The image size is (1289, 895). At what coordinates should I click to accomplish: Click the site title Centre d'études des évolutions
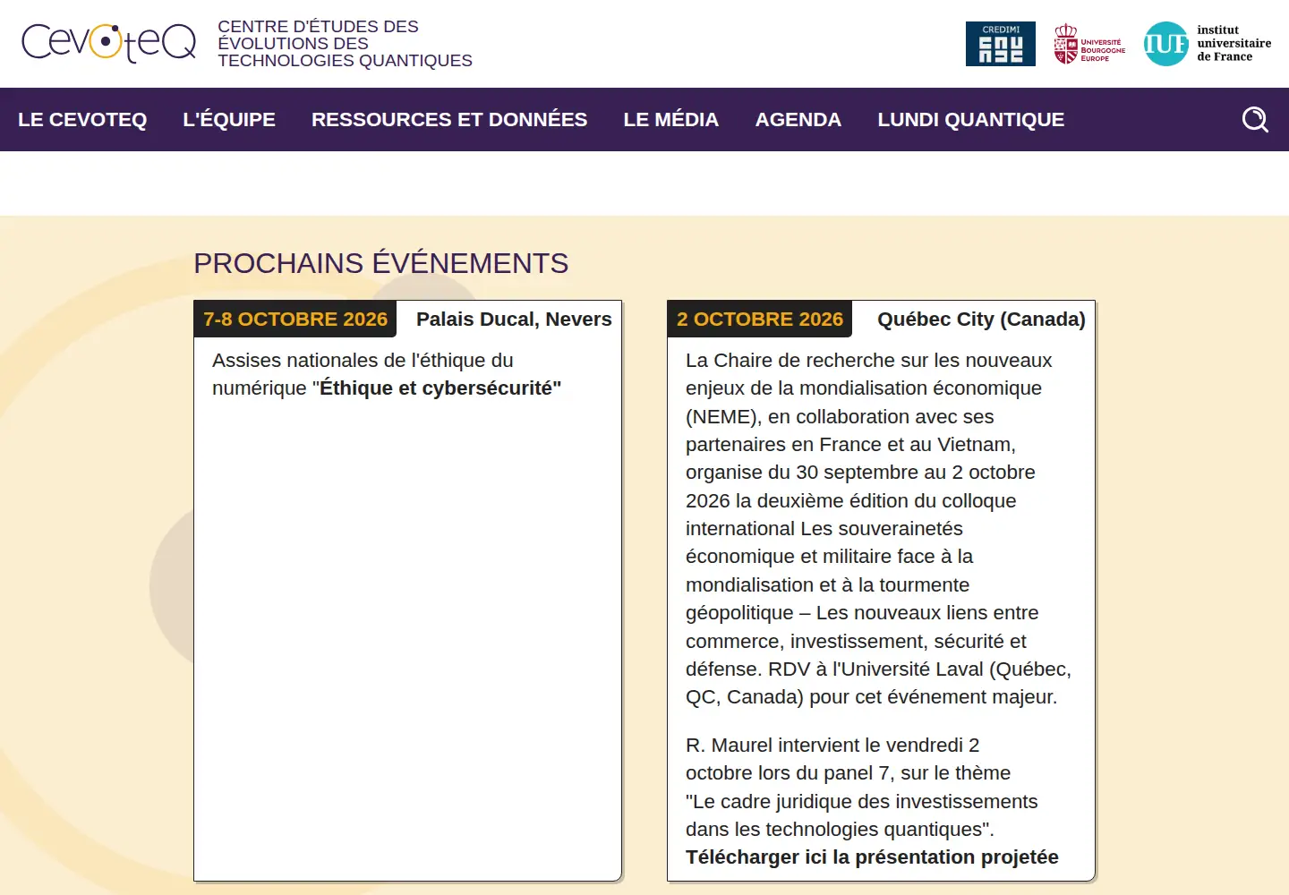[345, 44]
